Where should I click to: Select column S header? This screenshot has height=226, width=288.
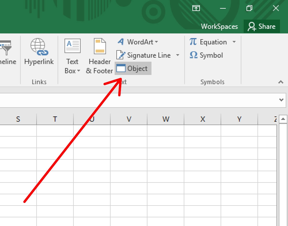(18, 119)
